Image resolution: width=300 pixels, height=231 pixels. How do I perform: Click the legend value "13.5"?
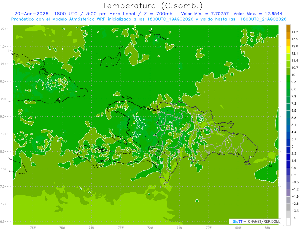coord(295,39)
